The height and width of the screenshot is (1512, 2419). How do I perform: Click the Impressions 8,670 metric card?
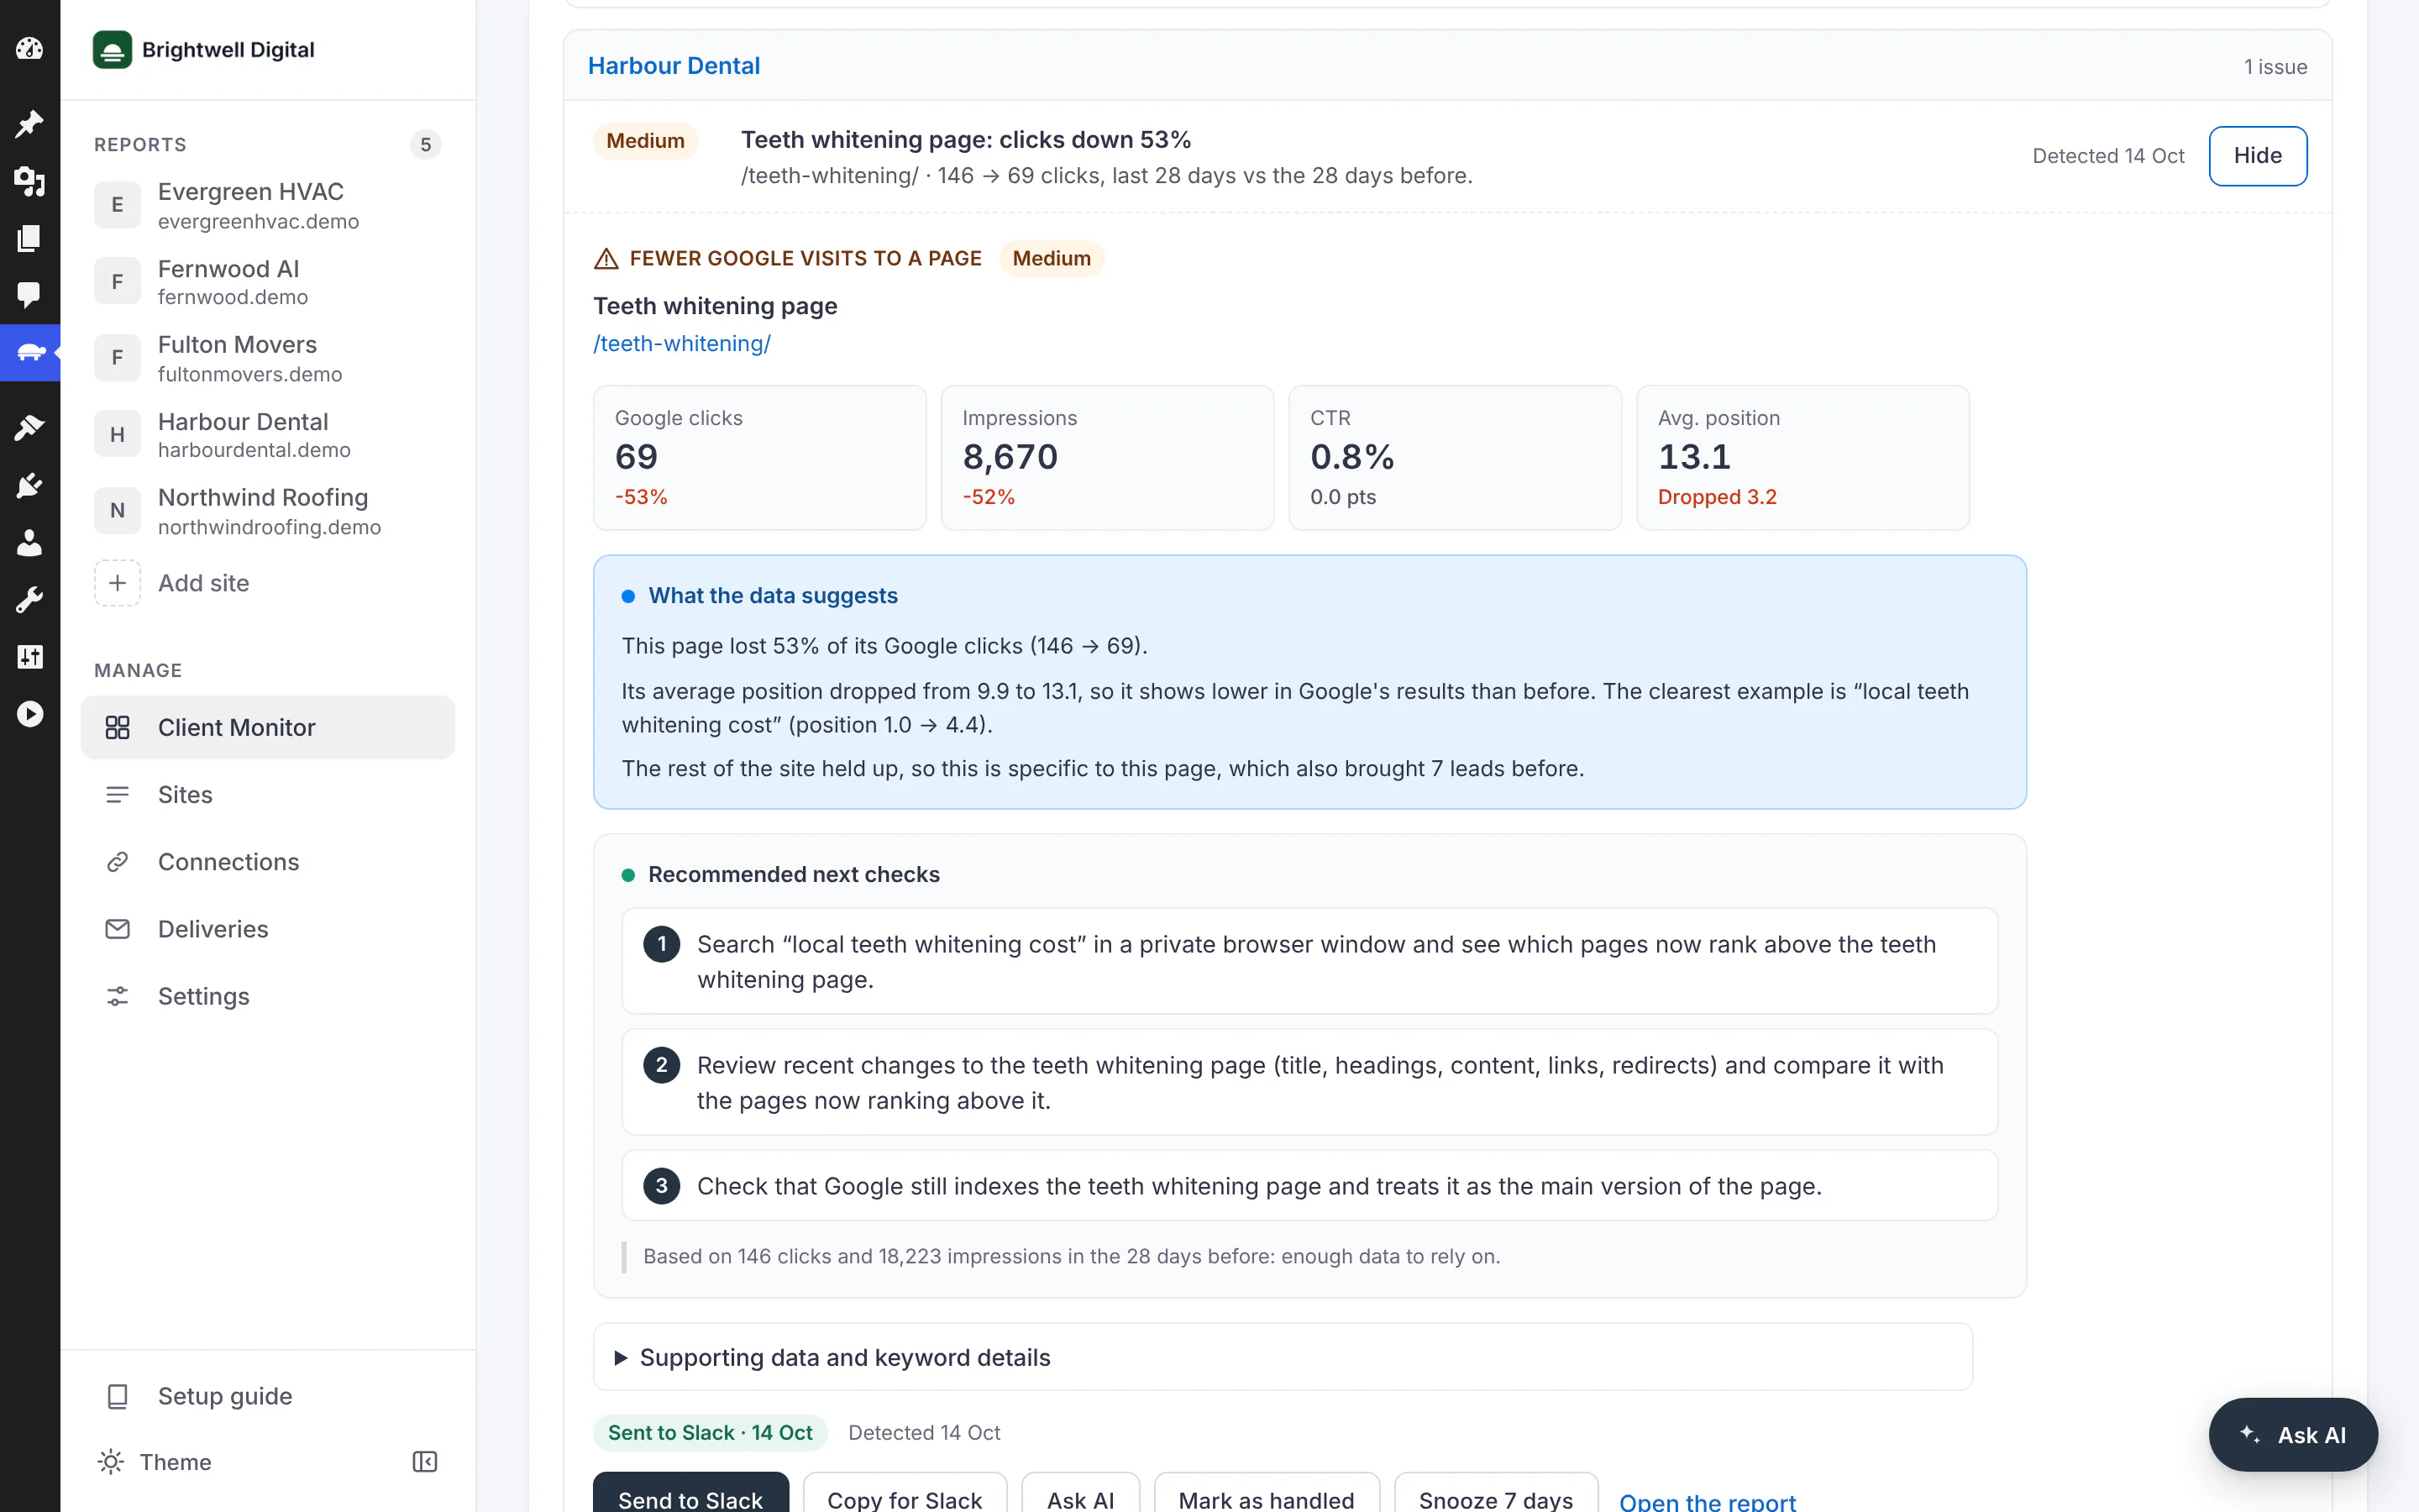tap(1108, 458)
